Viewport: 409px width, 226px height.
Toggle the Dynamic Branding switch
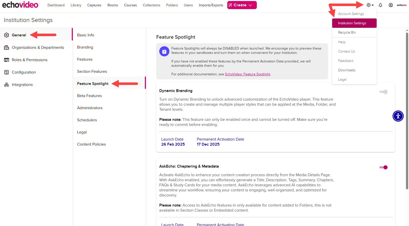(x=383, y=92)
